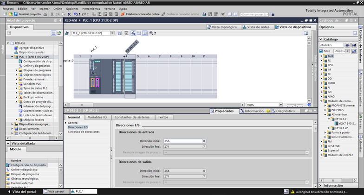Image resolution: width=364 pixels, height=195 pixels.
Task: Collapse the PLC_1 [CPU 313C-2 DP] tree node
Action: point(12,57)
